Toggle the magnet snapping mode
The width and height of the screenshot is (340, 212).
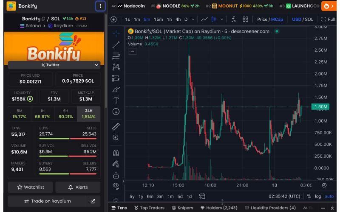click(x=116, y=153)
